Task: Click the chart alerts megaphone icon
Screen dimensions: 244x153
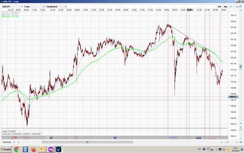Action: [237, 7]
